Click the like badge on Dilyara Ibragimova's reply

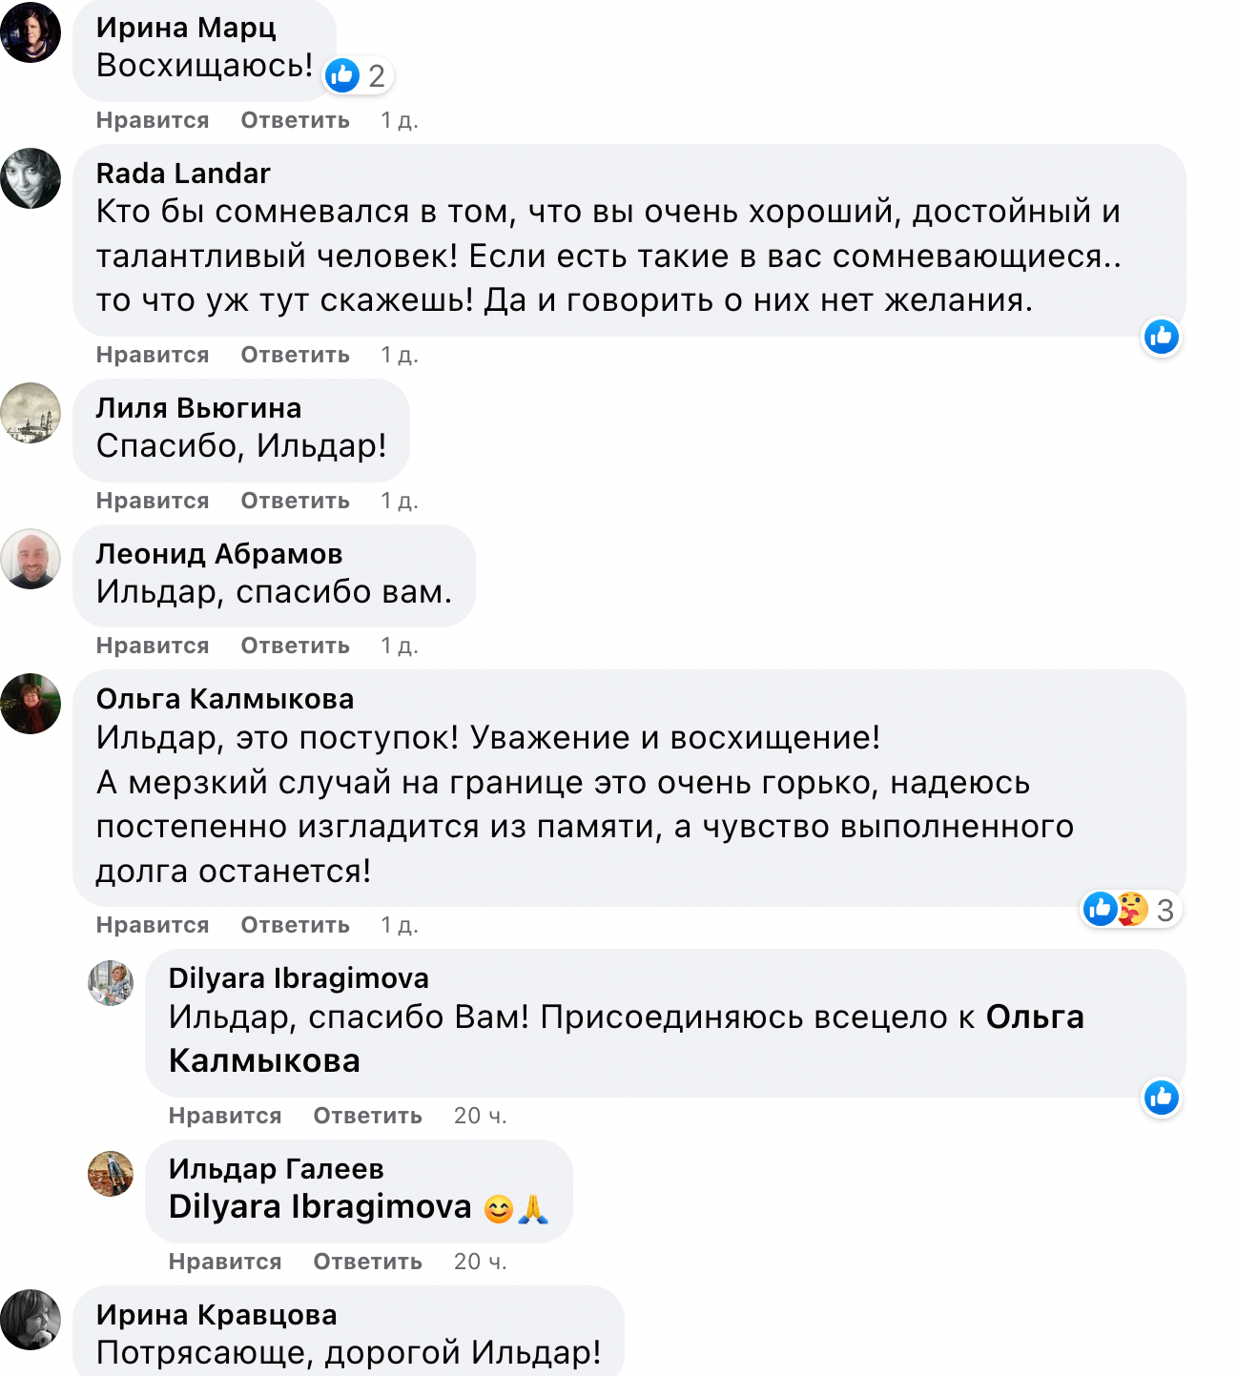(1161, 1098)
